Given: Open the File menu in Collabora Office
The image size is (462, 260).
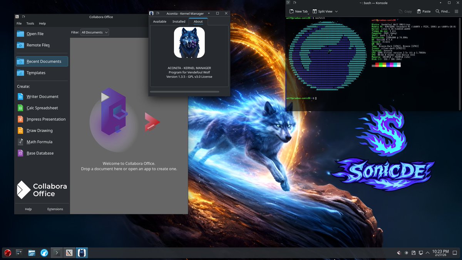Looking at the screenshot, I should pyautogui.click(x=19, y=23).
